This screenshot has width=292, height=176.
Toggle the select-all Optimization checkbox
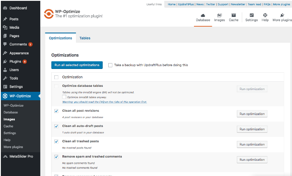(56, 77)
